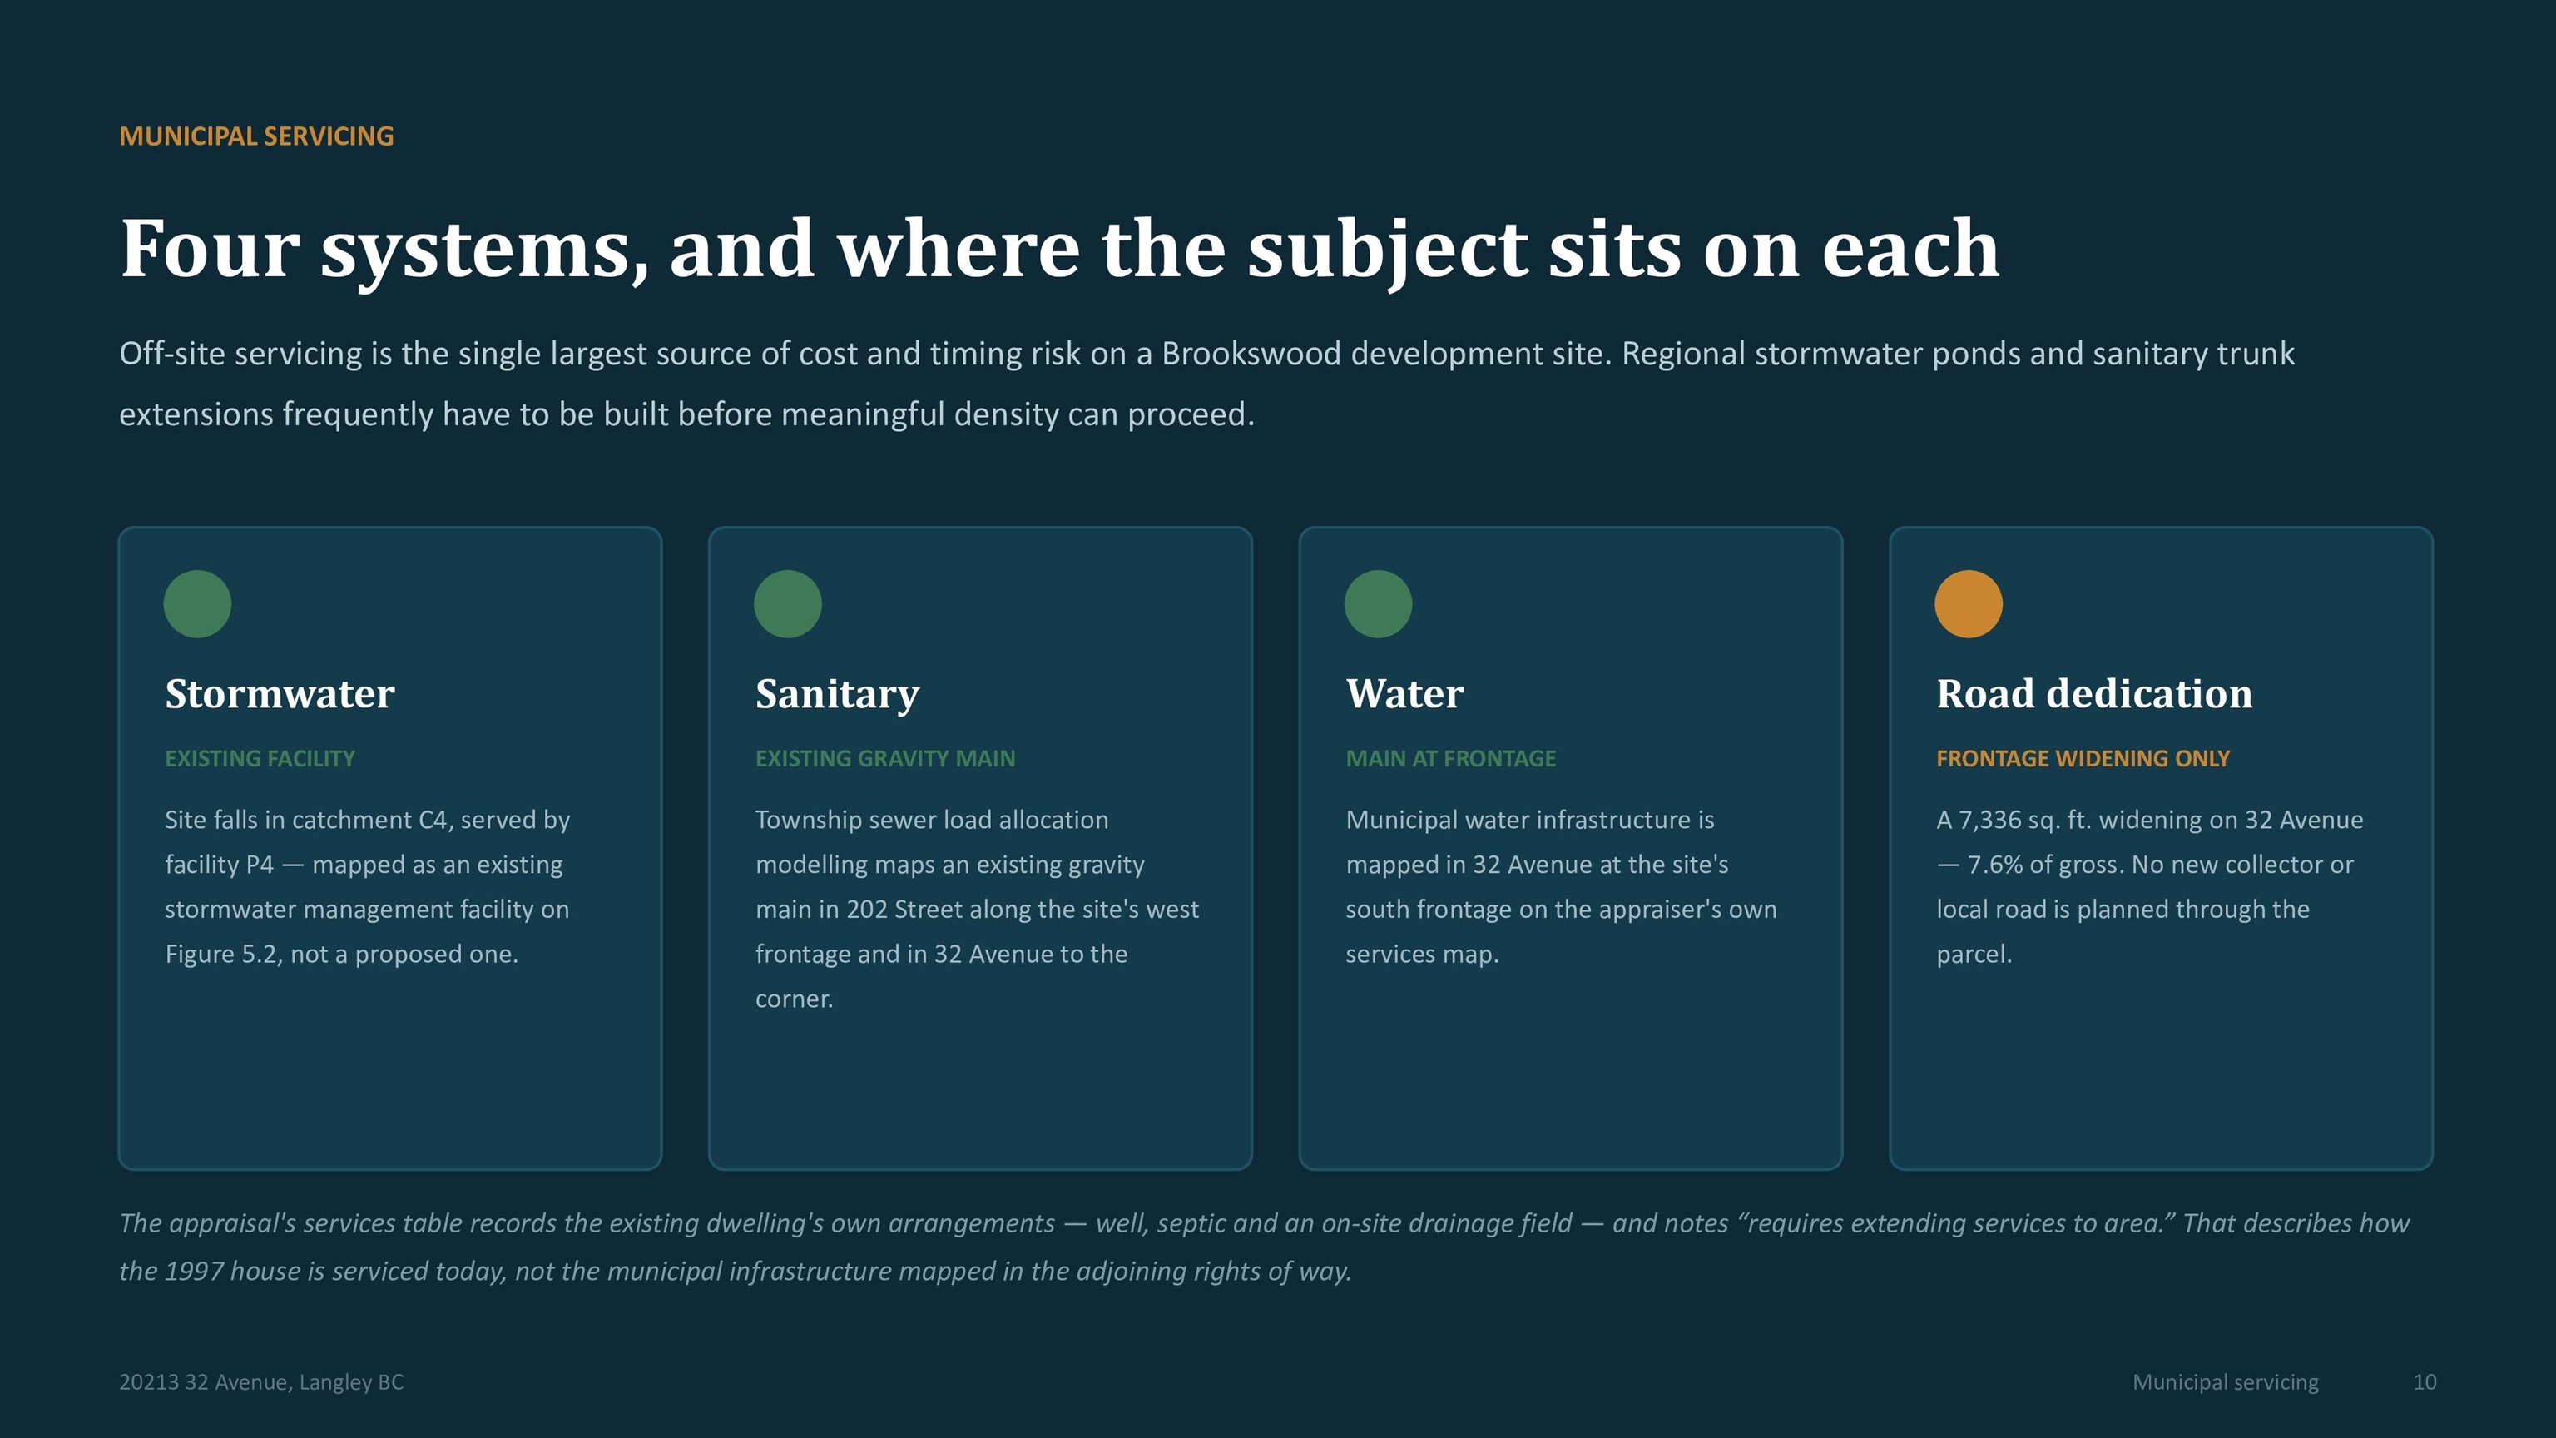Click the intro paragraph about off-site servicing
The image size is (2556, 1438).
(x=1206, y=384)
